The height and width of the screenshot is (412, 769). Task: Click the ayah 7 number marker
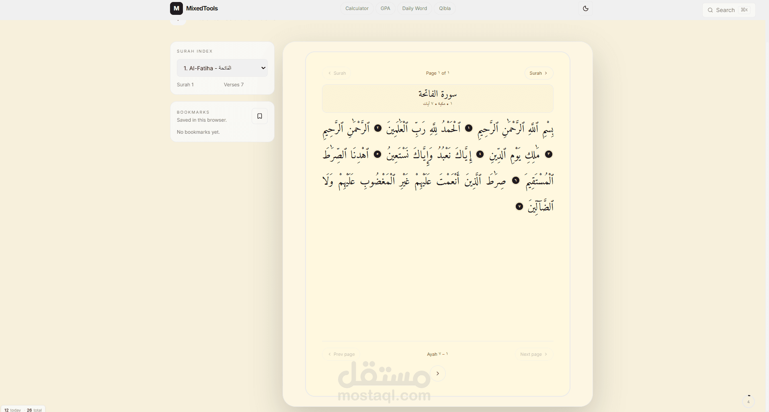pos(519,206)
